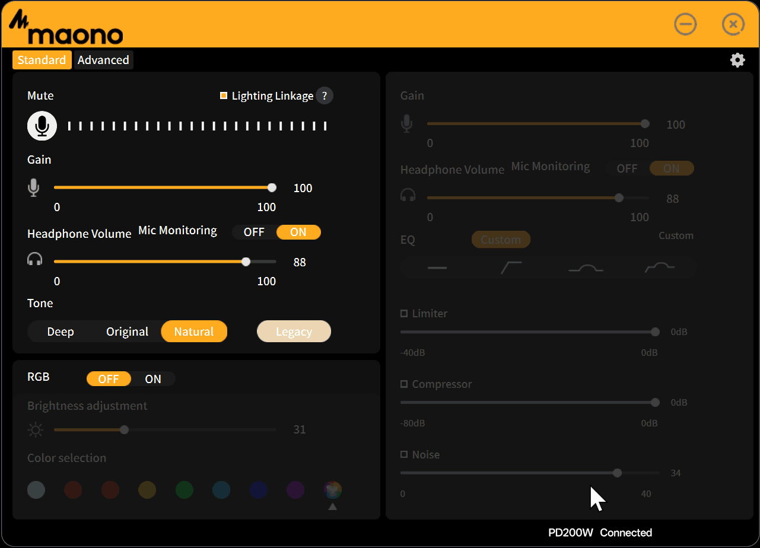Switch to the Advanced tab
This screenshot has height=548, width=760.
[103, 60]
